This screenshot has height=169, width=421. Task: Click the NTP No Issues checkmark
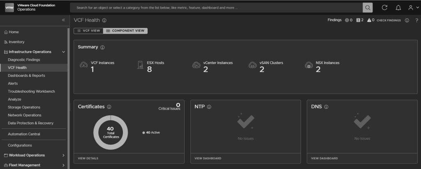click(x=245, y=121)
